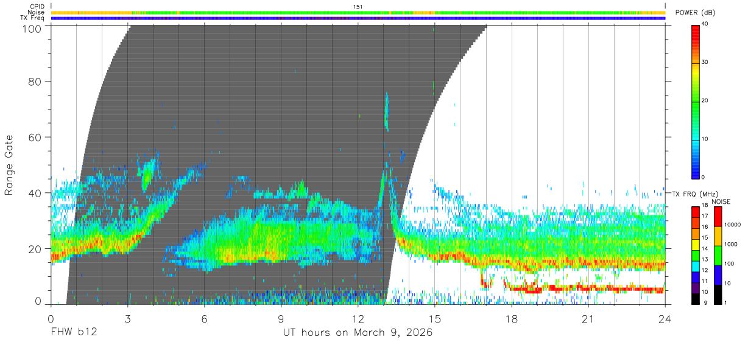Viewport: 748px width, 345px height.
Task: Click the "NOISE" legend label
Action: click(x=721, y=201)
